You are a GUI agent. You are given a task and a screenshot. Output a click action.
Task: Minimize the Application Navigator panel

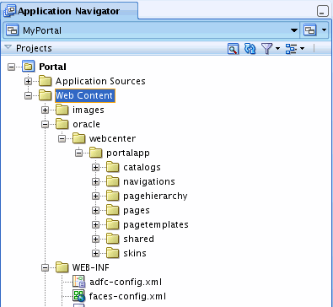click(x=322, y=11)
